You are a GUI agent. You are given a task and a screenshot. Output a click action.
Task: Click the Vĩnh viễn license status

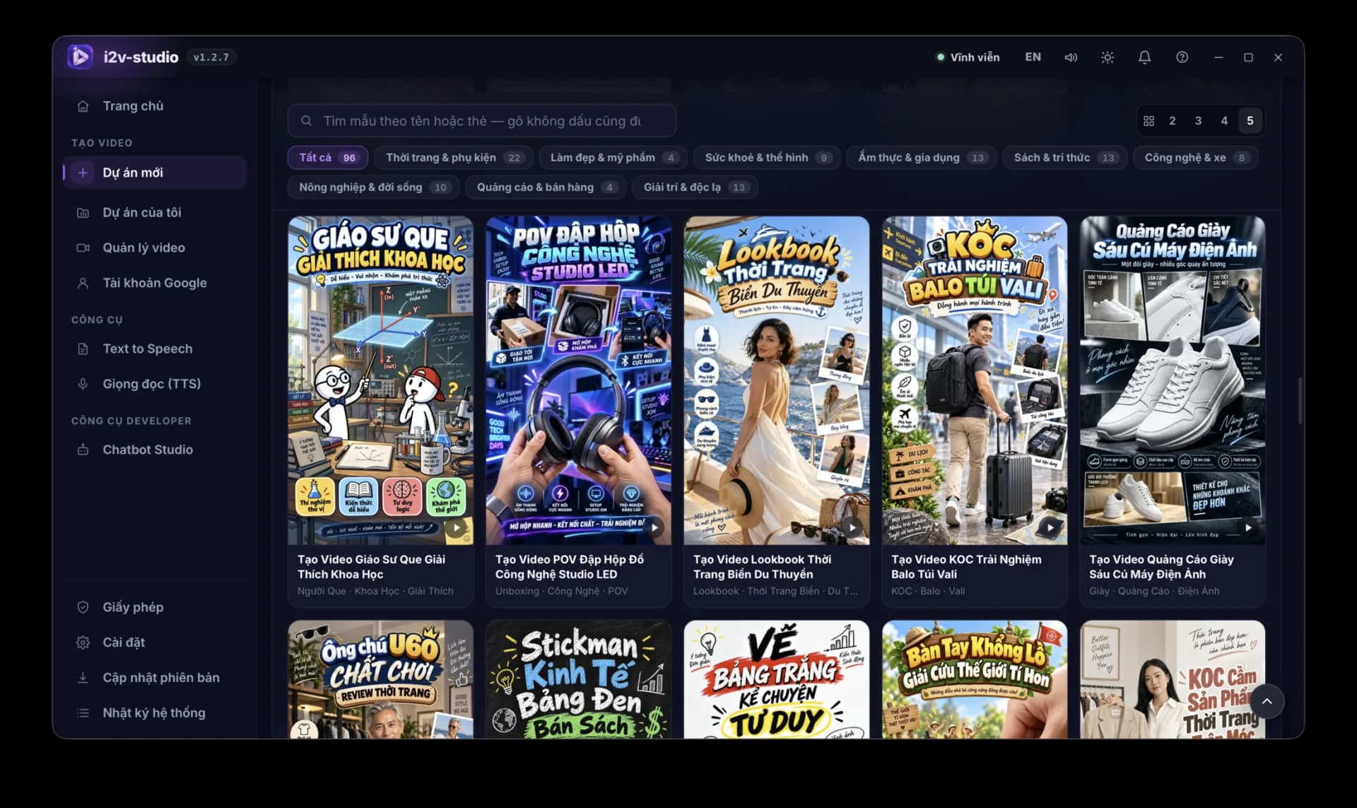[x=968, y=57]
